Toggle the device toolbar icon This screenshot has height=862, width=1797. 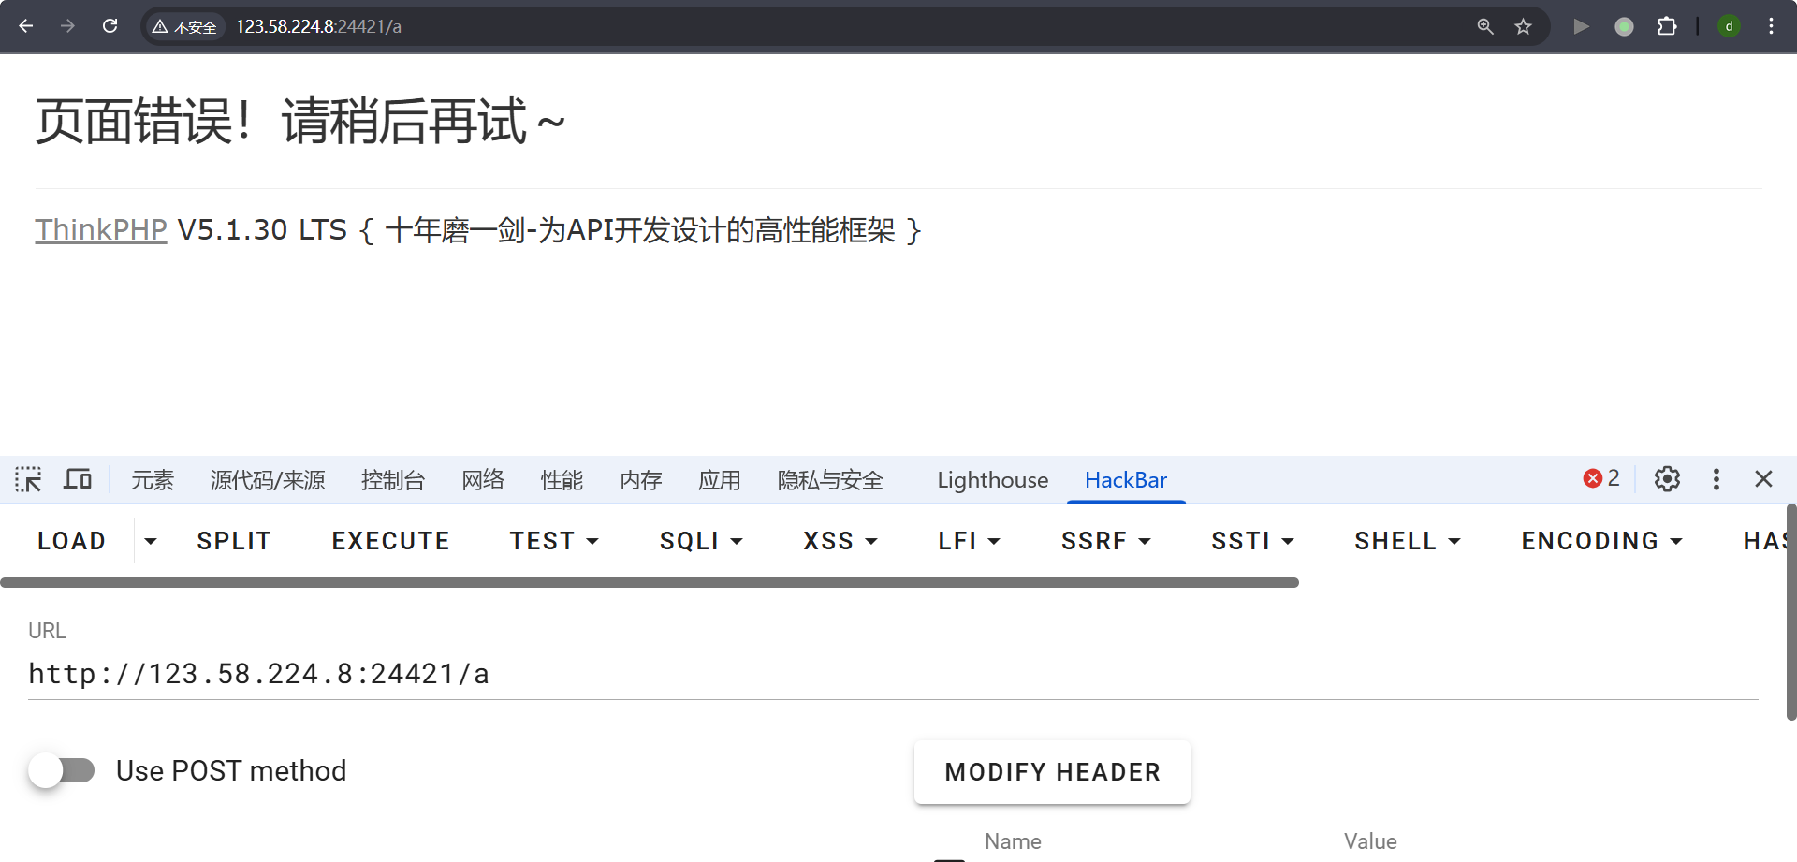(78, 480)
